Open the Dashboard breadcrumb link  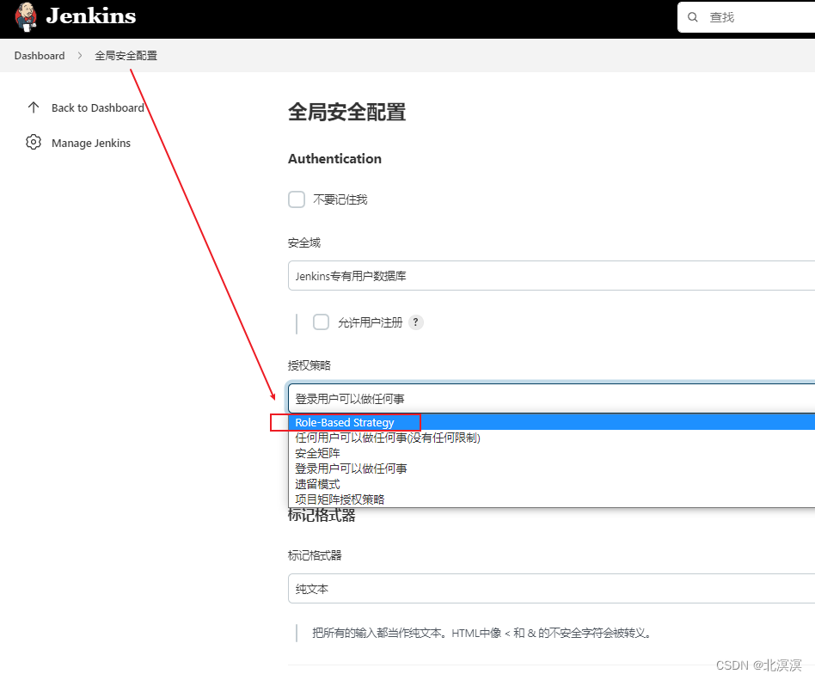pyautogui.click(x=40, y=56)
